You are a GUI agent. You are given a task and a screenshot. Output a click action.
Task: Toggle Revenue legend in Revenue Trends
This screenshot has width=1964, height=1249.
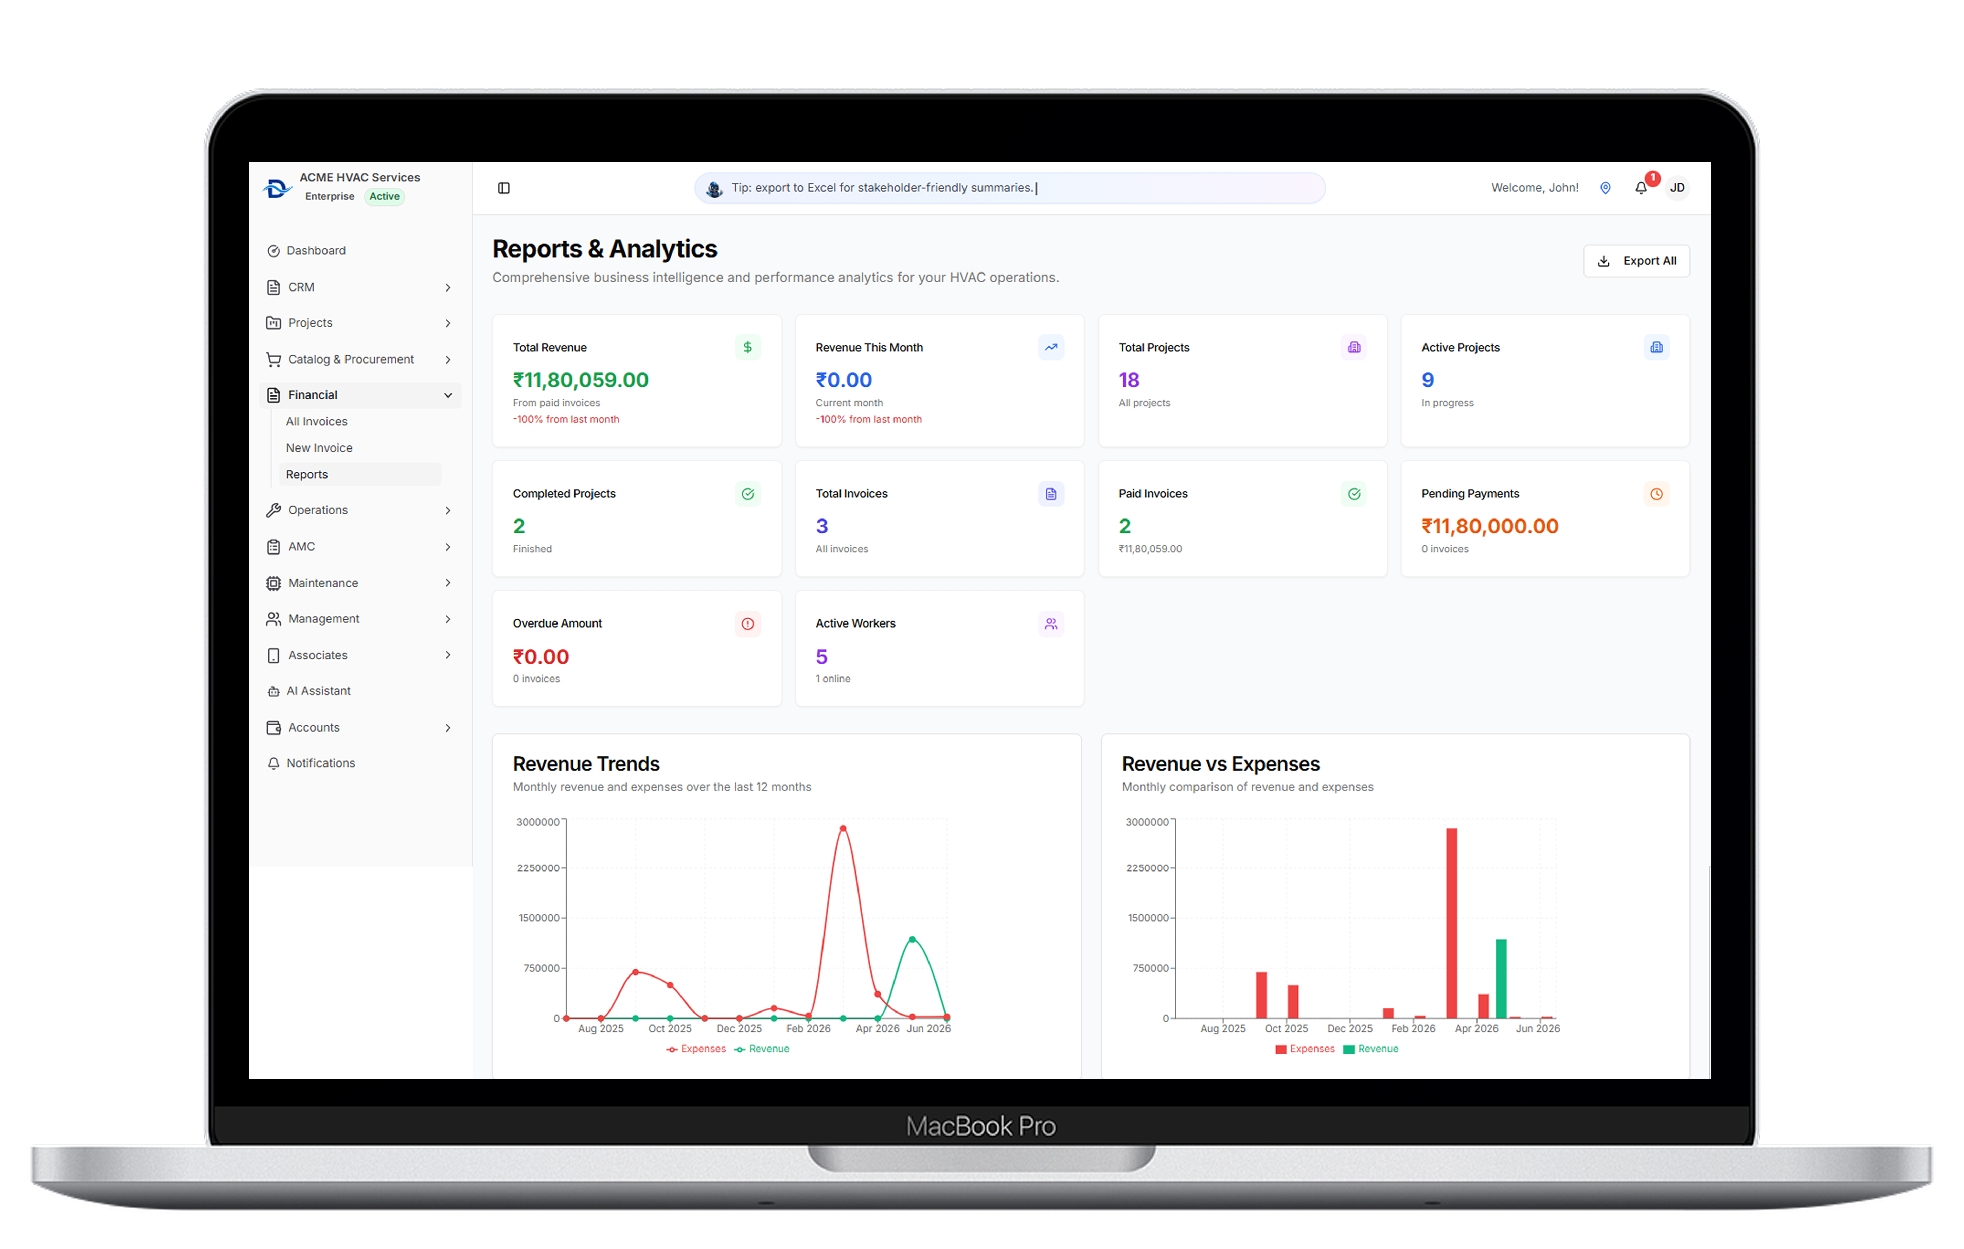pyautogui.click(x=762, y=1049)
